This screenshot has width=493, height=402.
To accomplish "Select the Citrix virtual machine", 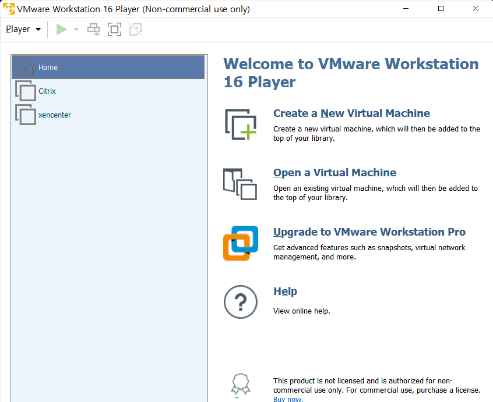I will 108,91.
